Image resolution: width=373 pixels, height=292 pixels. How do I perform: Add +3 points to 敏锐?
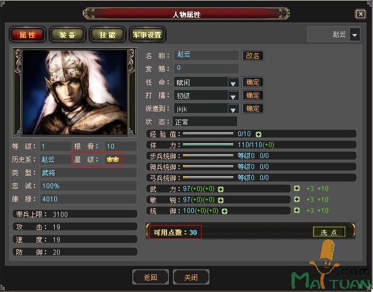pos(310,199)
